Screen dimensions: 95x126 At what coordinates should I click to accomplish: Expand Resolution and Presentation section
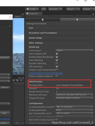(60, 33)
